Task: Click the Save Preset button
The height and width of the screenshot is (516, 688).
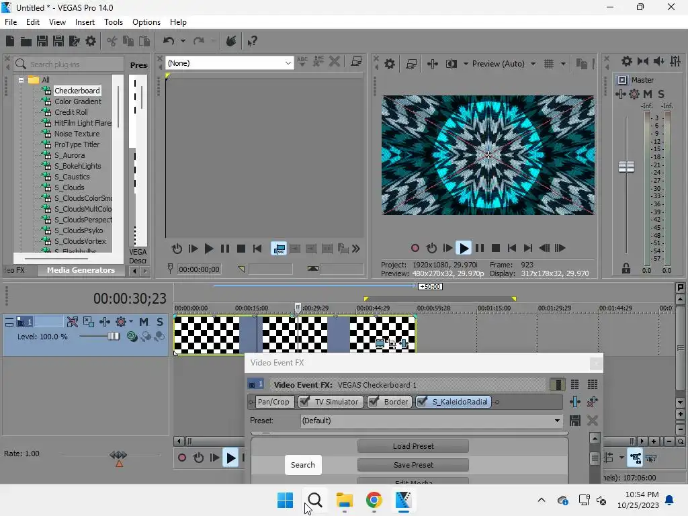Action: click(413, 465)
